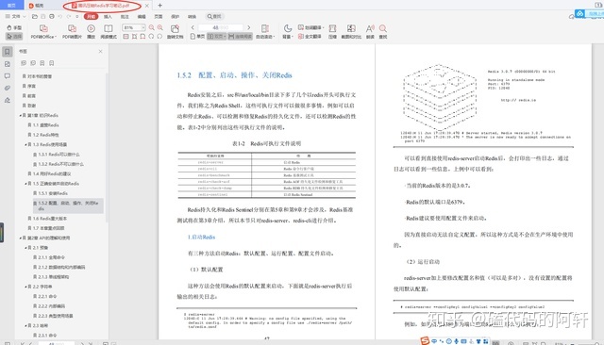
Task: Show attachments panel in sidebar
Action: [8, 88]
